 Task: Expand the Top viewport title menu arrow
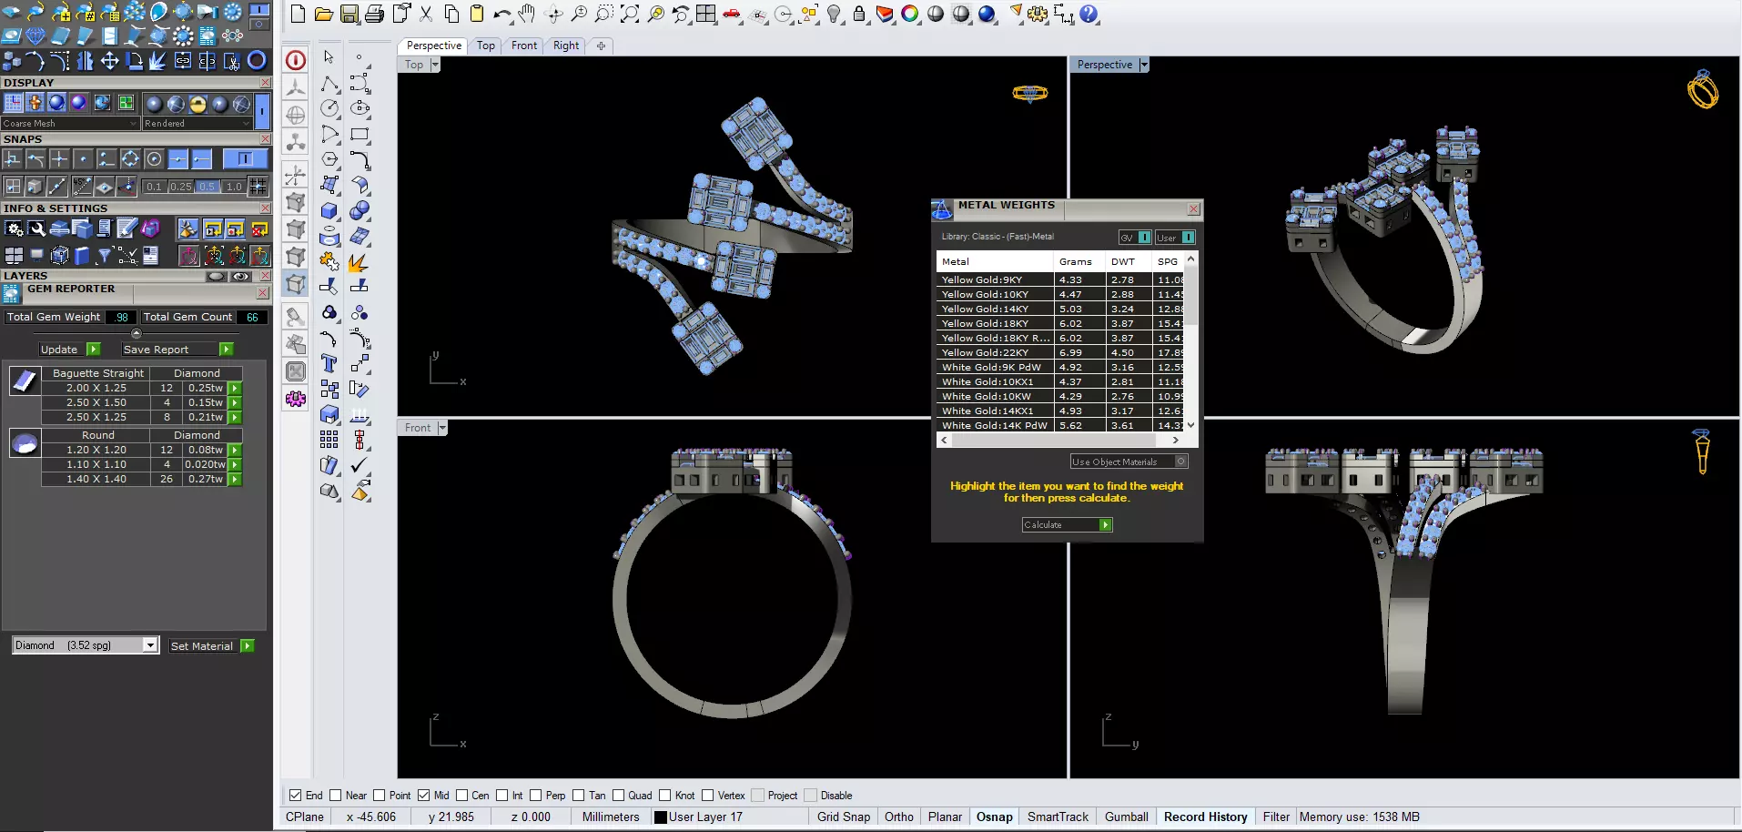click(435, 65)
